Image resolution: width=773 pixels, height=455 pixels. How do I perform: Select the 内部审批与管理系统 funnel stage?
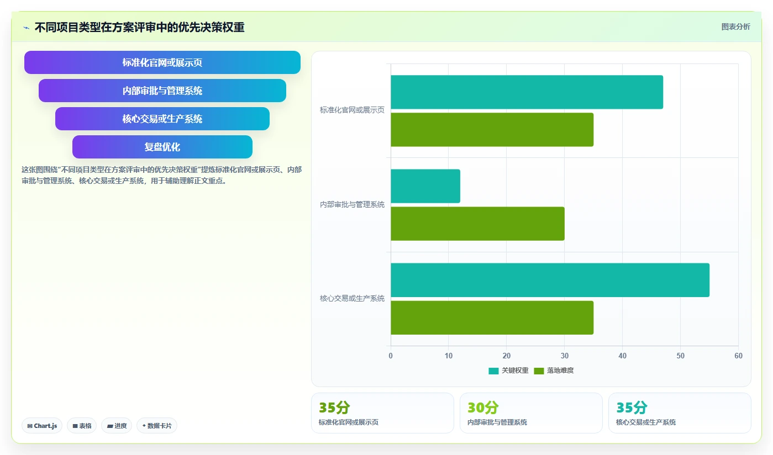pos(162,91)
